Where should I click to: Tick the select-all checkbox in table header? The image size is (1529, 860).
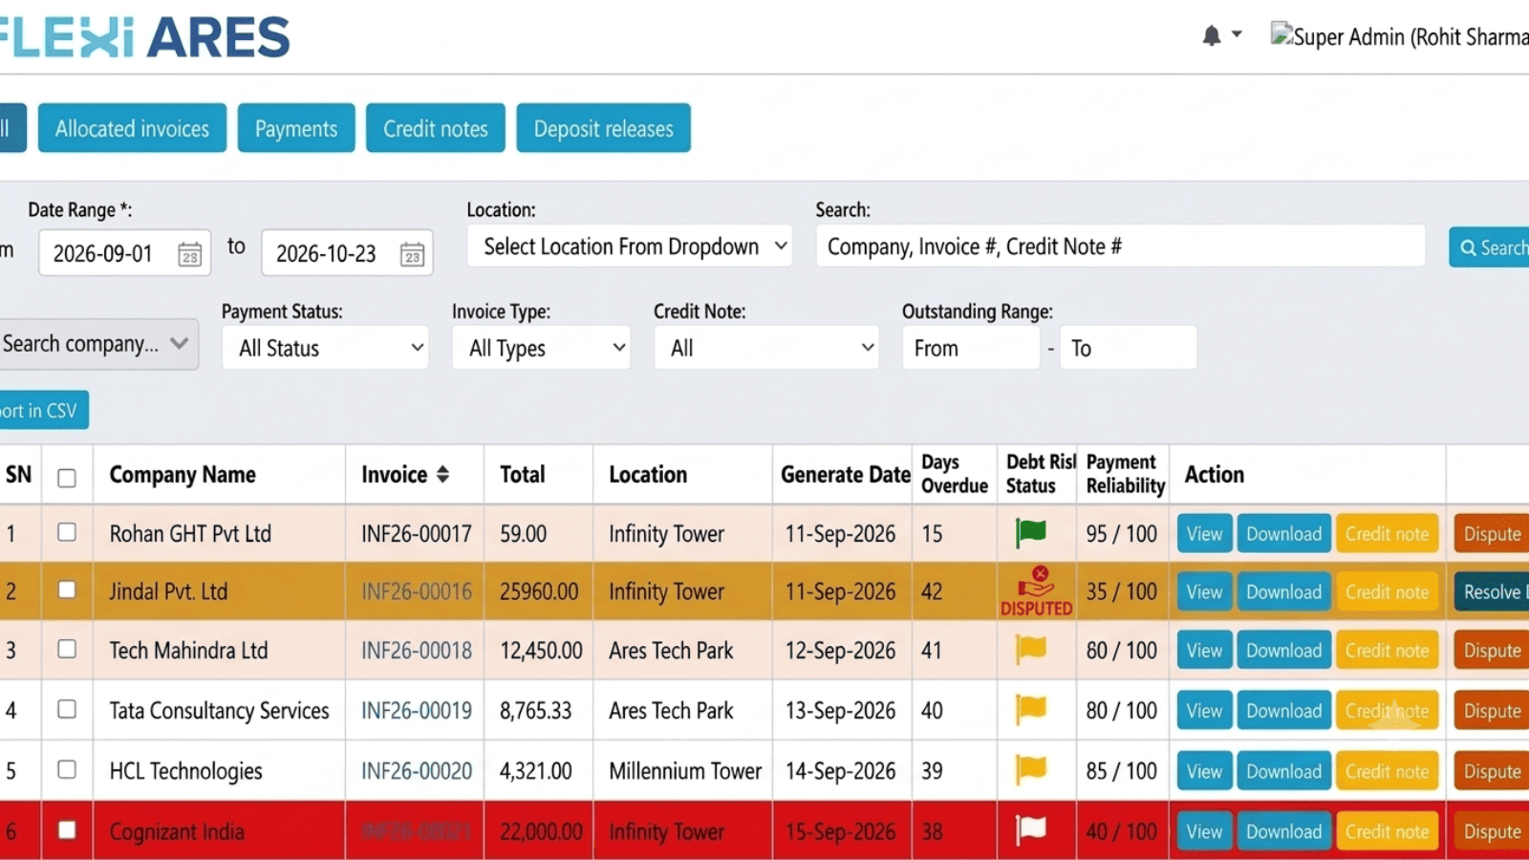pos(67,478)
